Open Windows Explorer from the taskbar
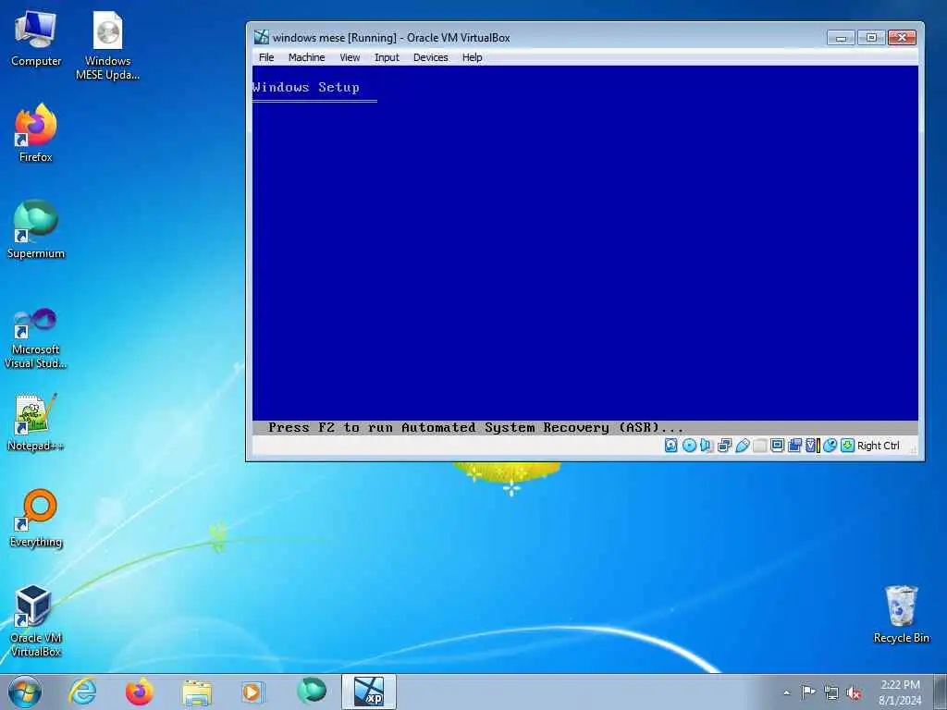This screenshot has height=710, width=947. [x=197, y=692]
